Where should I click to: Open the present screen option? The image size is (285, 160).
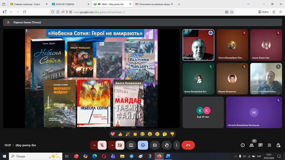click(131, 145)
